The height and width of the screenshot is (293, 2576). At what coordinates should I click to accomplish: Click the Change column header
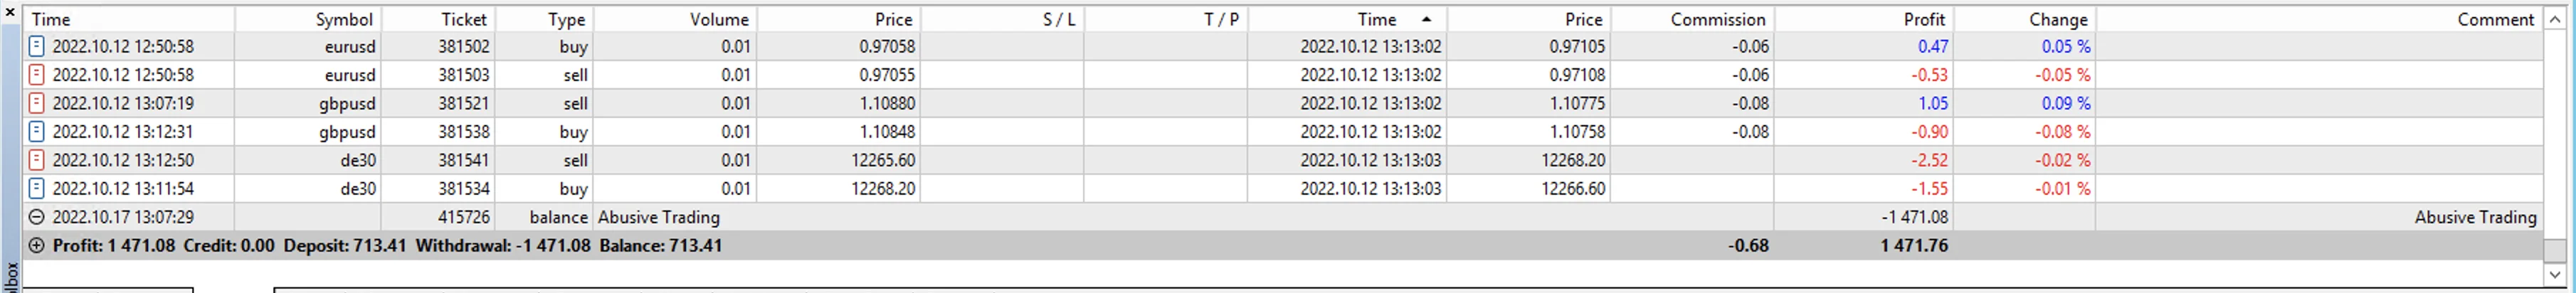pos(2057,19)
